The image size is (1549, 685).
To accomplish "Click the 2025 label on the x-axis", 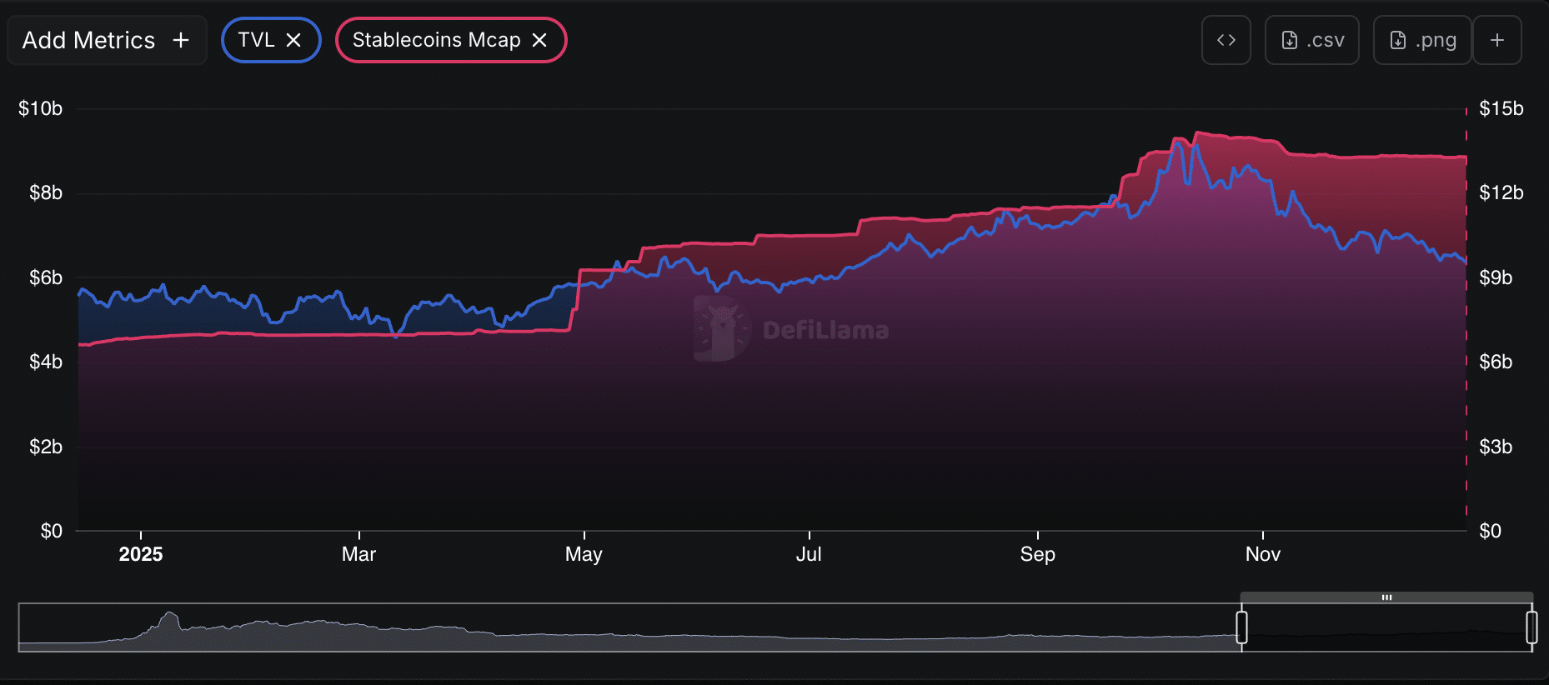I will coord(141,554).
